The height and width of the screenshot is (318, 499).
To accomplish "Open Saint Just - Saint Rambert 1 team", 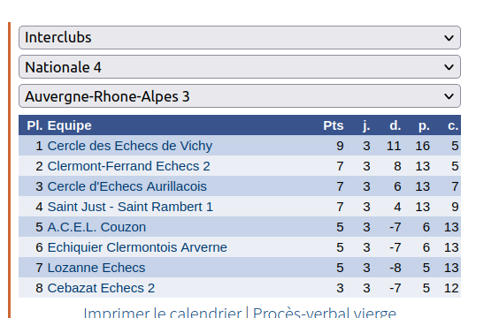I will 130,207.
